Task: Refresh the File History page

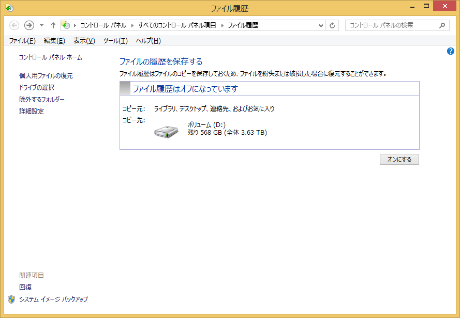Action: tap(332, 25)
